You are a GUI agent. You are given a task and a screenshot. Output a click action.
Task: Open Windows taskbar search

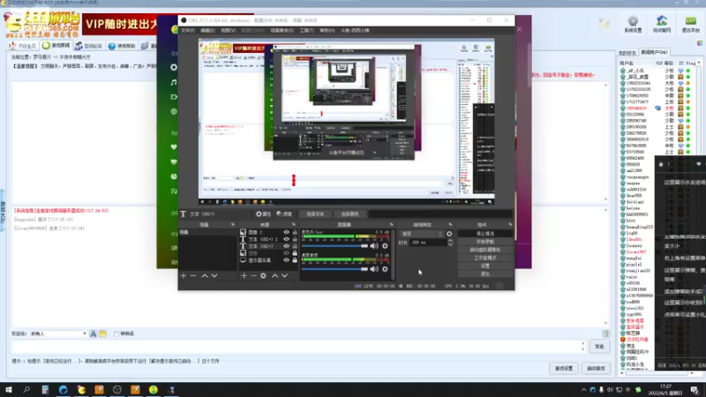pyautogui.click(x=26, y=390)
